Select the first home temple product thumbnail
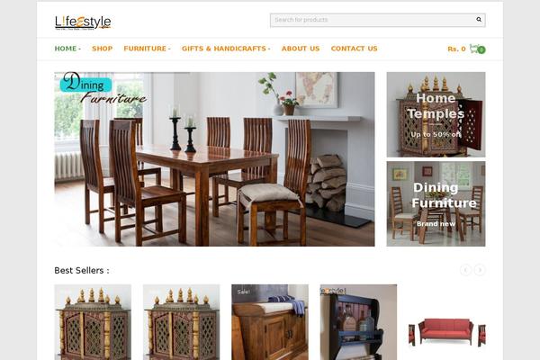Screen dimensions: 540x360 point(93,322)
